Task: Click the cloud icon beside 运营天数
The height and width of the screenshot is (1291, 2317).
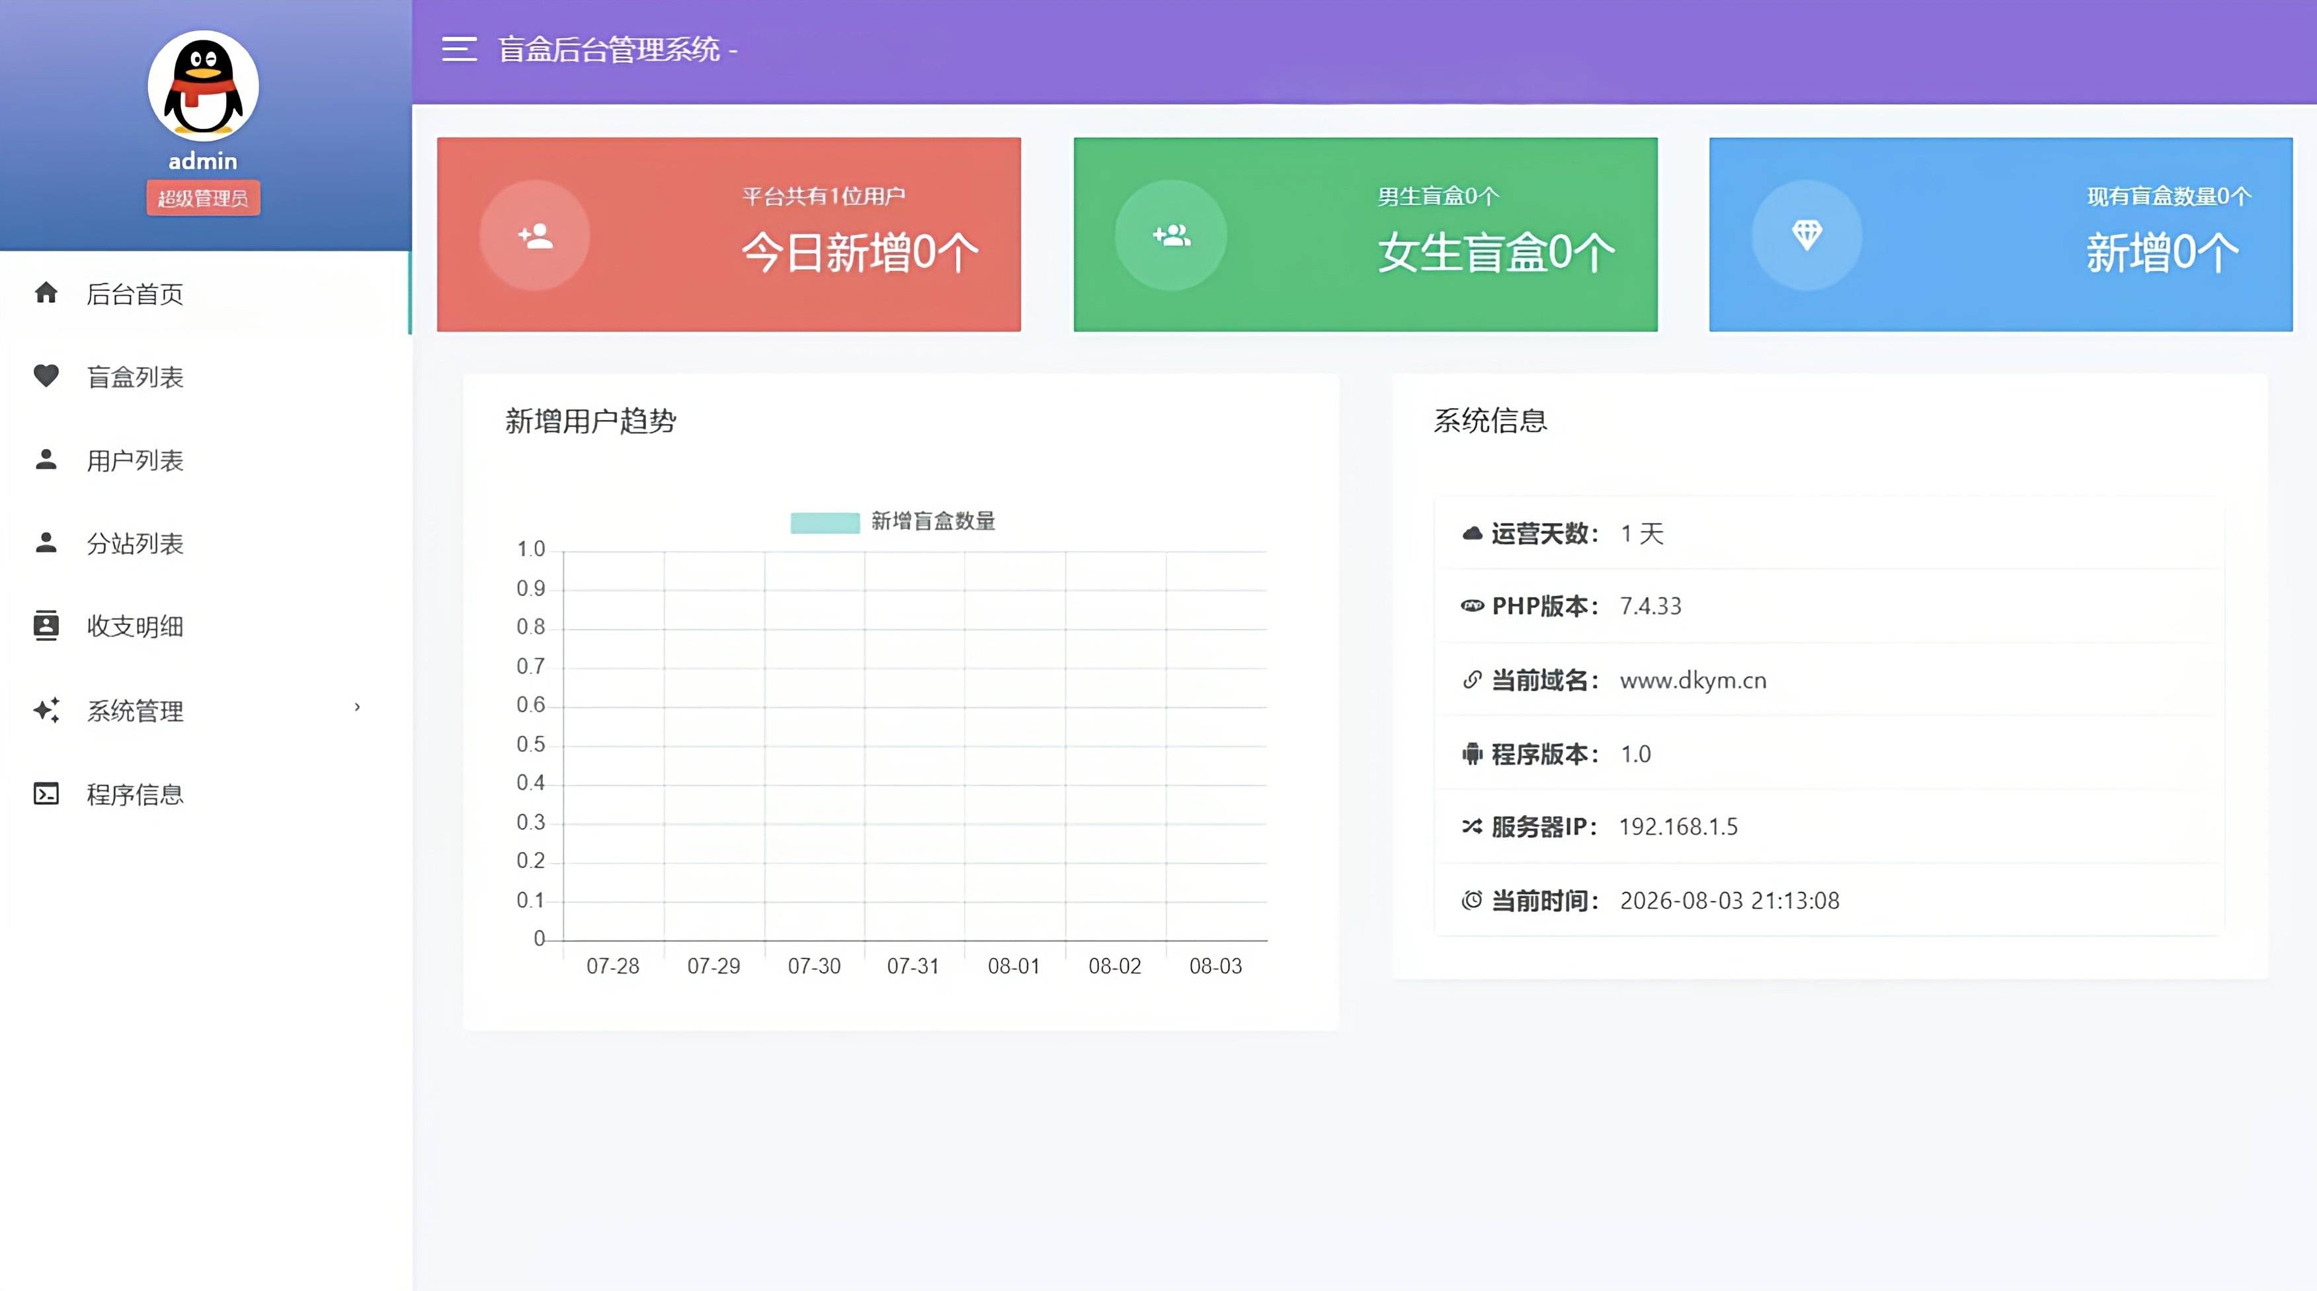Action: 1473,534
